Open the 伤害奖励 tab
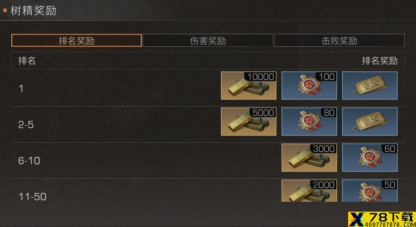This screenshot has width=416, height=227. click(208, 41)
